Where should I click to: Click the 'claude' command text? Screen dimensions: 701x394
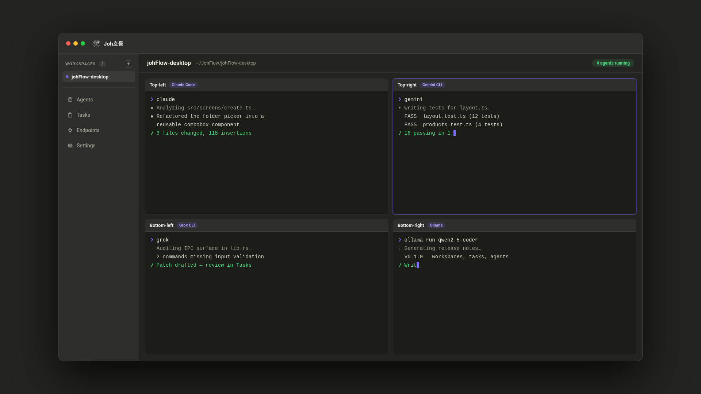pos(165,100)
